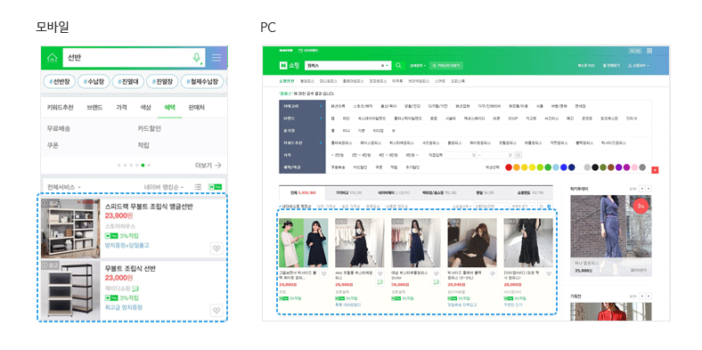
Task: Switch to the 쇼핑윈도 results tab
Action: click(x=531, y=193)
